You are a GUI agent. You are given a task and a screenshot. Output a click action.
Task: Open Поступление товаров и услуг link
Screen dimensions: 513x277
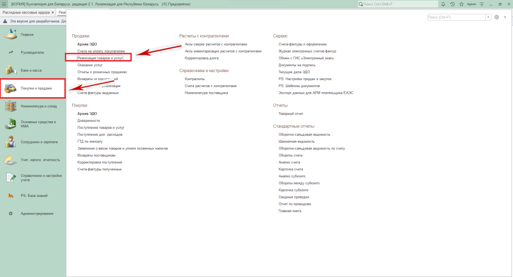pos(101,128)
